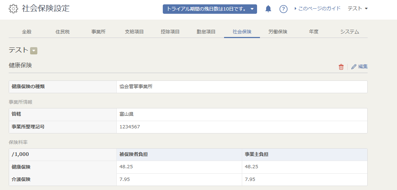Open the テスト user account menu

point(357,9)
